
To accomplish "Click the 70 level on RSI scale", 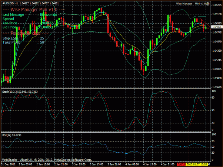I will click(213, 142).
